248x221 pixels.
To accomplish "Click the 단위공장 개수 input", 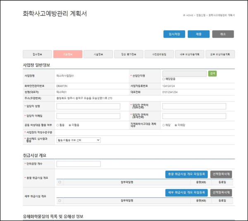I will point(79,164).
